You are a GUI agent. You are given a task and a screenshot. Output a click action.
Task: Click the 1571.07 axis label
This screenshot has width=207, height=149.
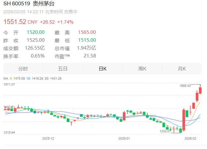point(9,85)
